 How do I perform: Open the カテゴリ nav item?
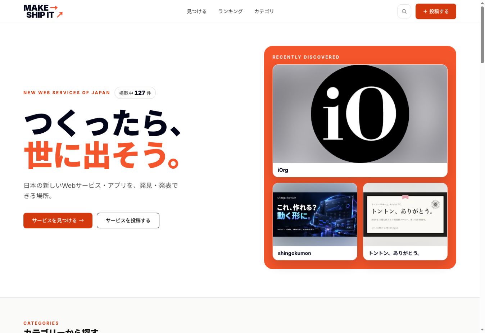tap(264, 12)
